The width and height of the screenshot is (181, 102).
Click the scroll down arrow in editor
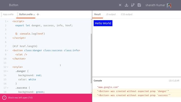coord(91,93)
